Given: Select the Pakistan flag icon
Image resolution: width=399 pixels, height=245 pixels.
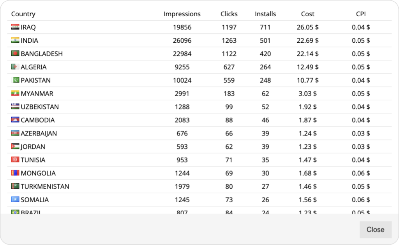Looking at the screenshot, I should tap(15, 80).
